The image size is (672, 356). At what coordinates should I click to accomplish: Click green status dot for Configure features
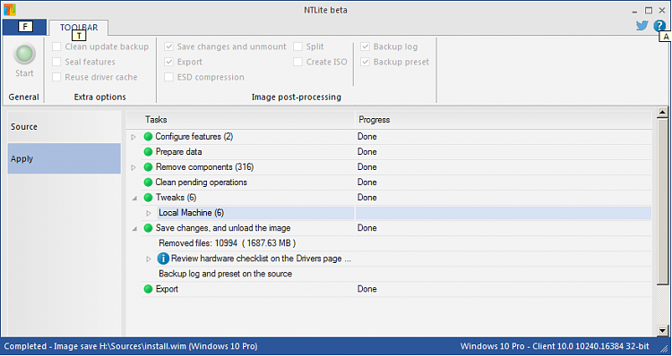click(148, 137)
